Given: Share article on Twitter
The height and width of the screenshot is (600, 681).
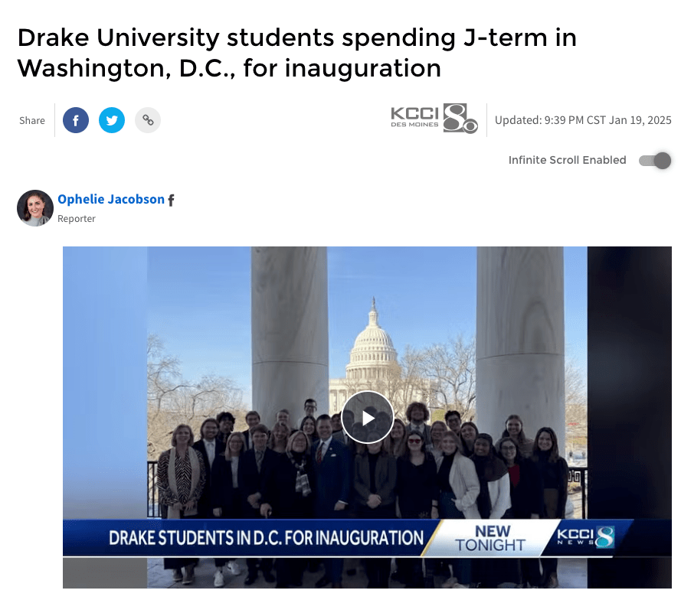Looking at the screenshot, I should (112, 120).
